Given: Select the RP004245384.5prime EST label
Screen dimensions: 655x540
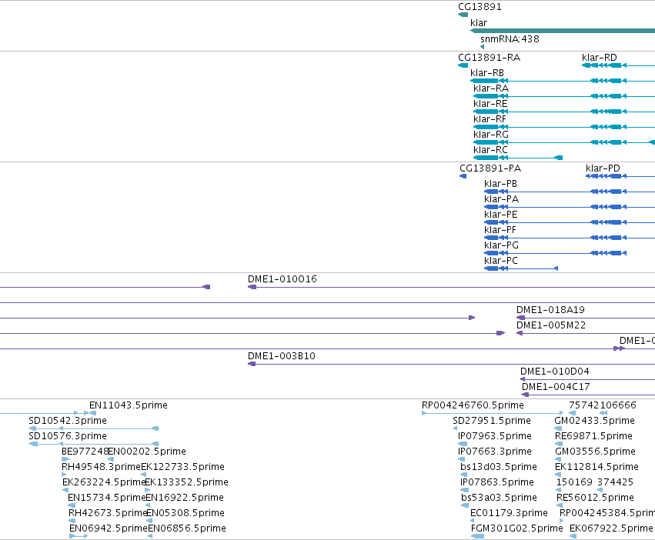Looking at the screenshot, I should click(607, 513).
